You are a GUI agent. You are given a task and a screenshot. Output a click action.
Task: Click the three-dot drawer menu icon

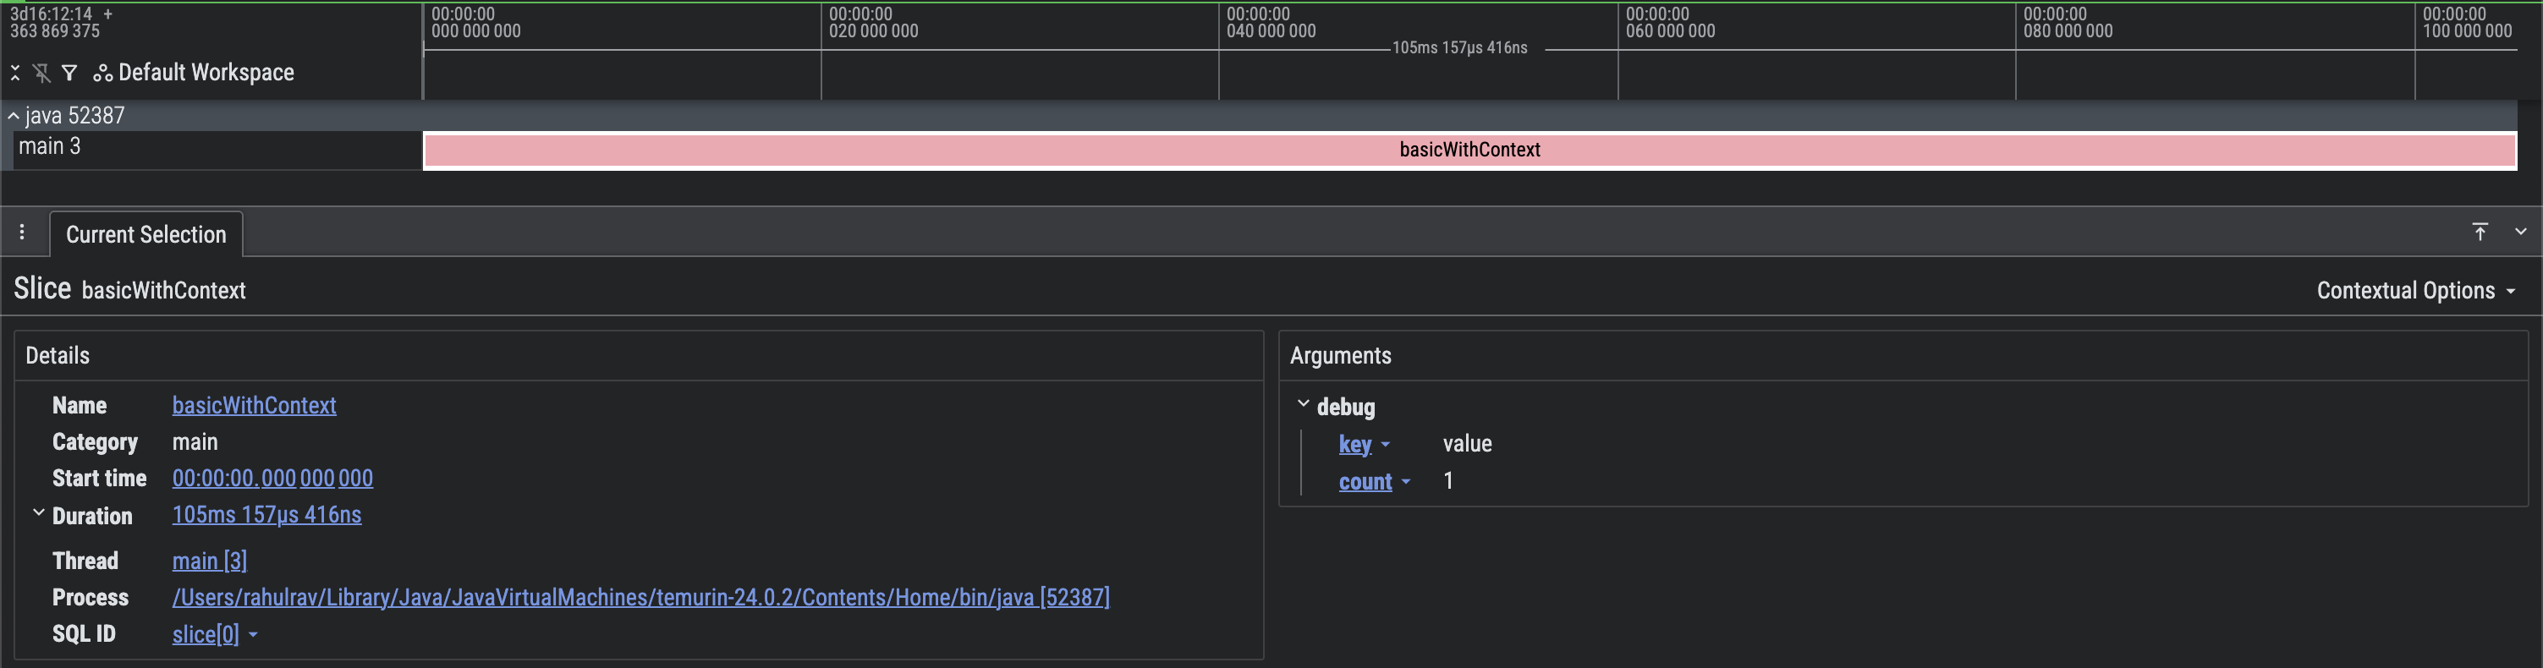tap(22, 233)
